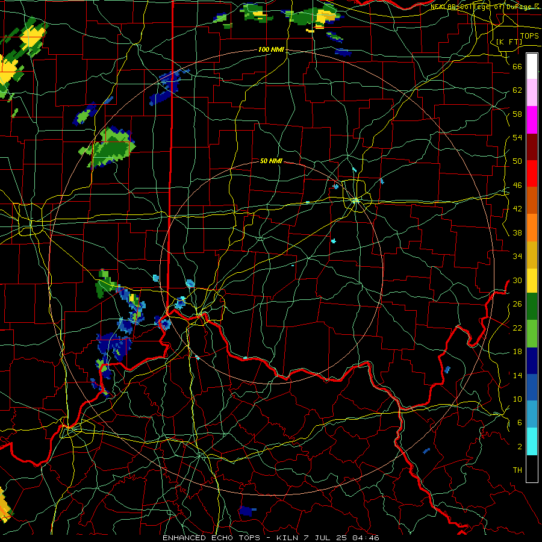Click the bright yellow legend swatch
The width and height of the screenshot is (542, 542).
pos(532,281)
